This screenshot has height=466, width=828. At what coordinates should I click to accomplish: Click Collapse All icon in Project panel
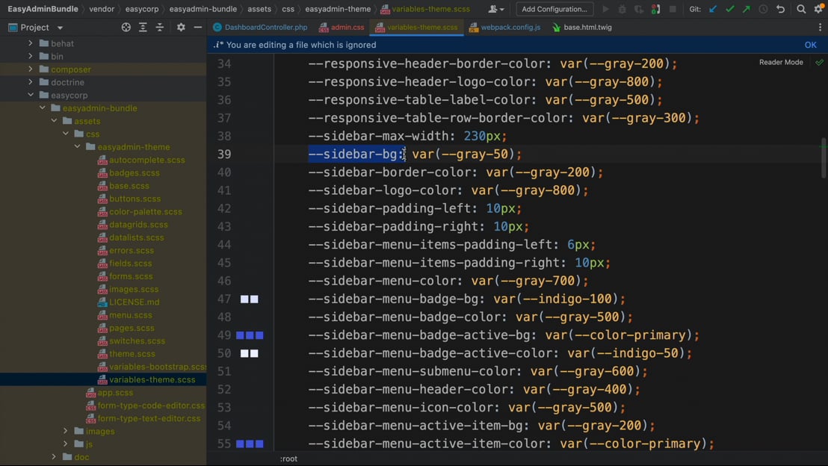(x=160, y=28)
